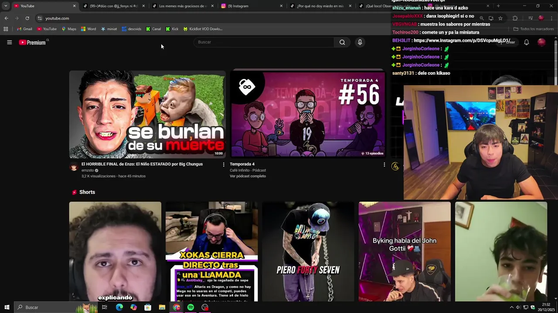Click the search magnifier button on YouTube
Viewport: 558px width, 313px height.
click(x=342, y=42)
